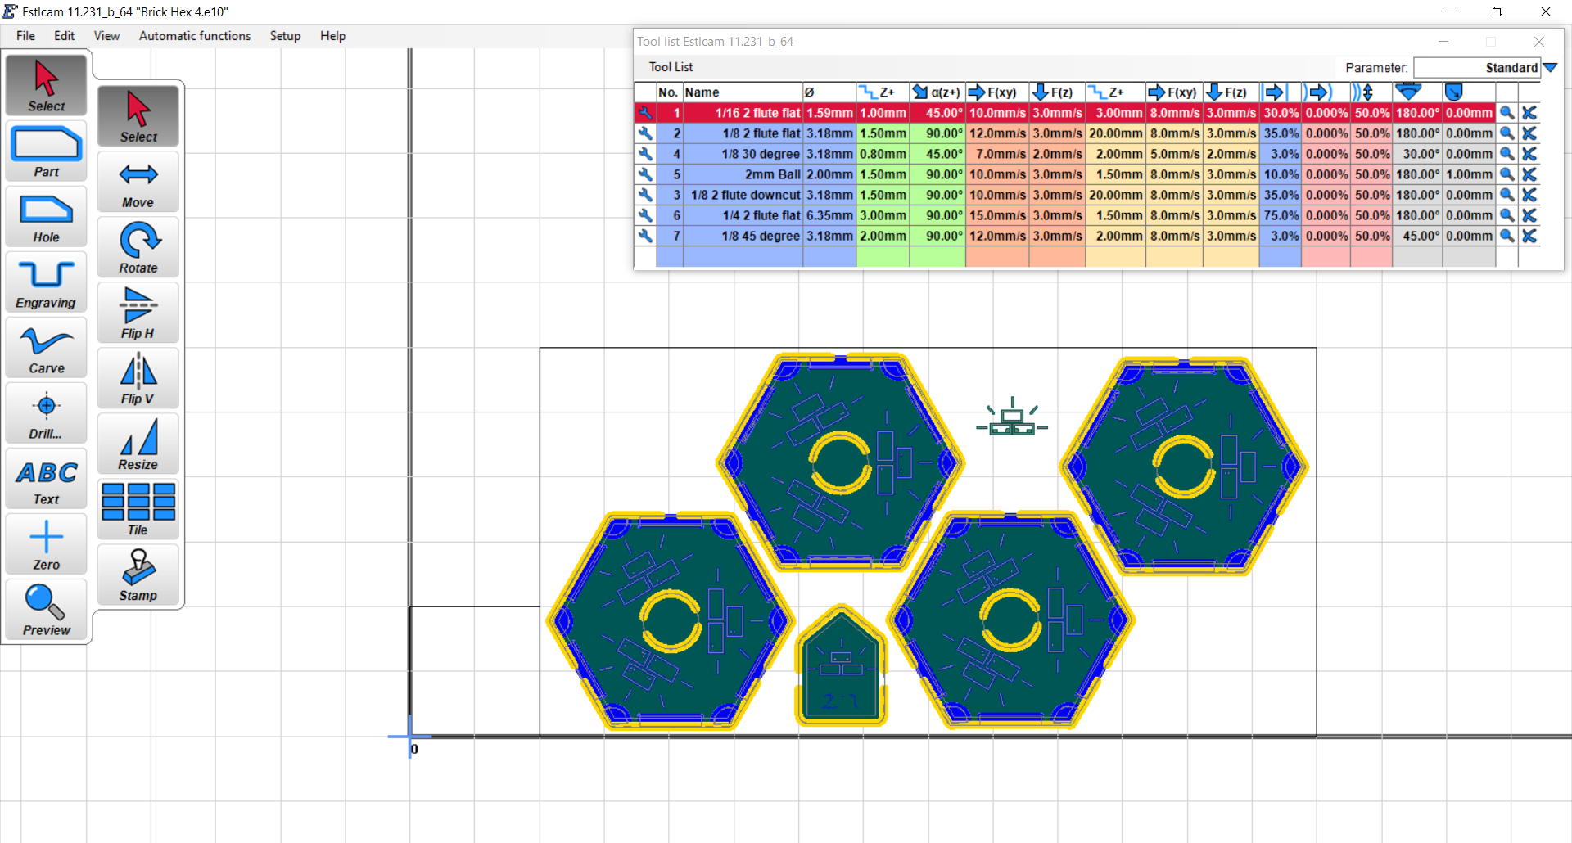
Task: Click the 0.80mm depth cell for 1/8 30 degree
Action: (883, 154)
